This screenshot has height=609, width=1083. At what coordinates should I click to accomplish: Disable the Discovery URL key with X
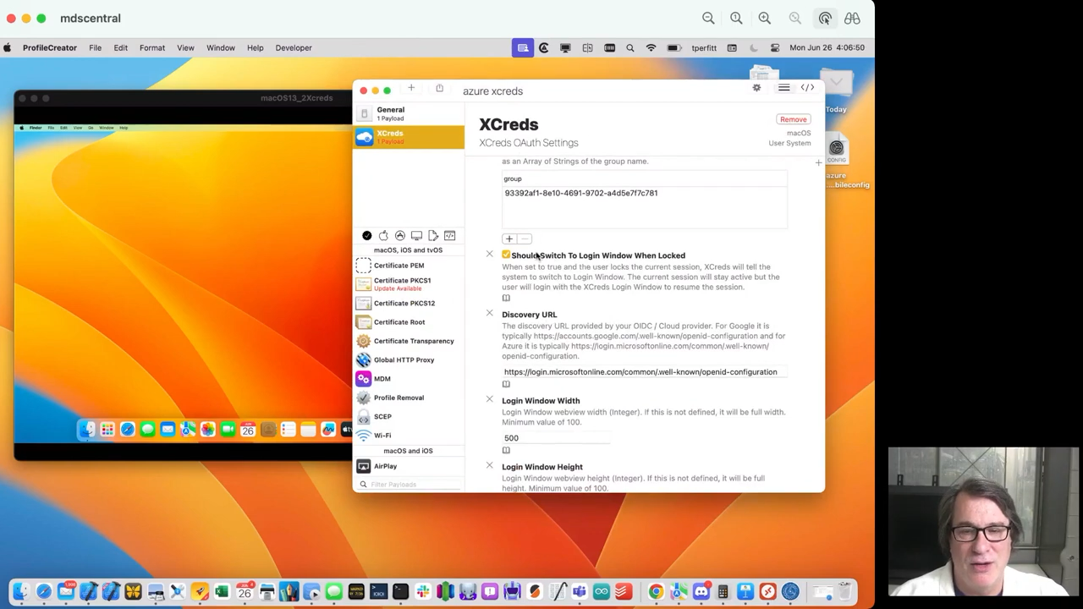click(x=489, y=314)
